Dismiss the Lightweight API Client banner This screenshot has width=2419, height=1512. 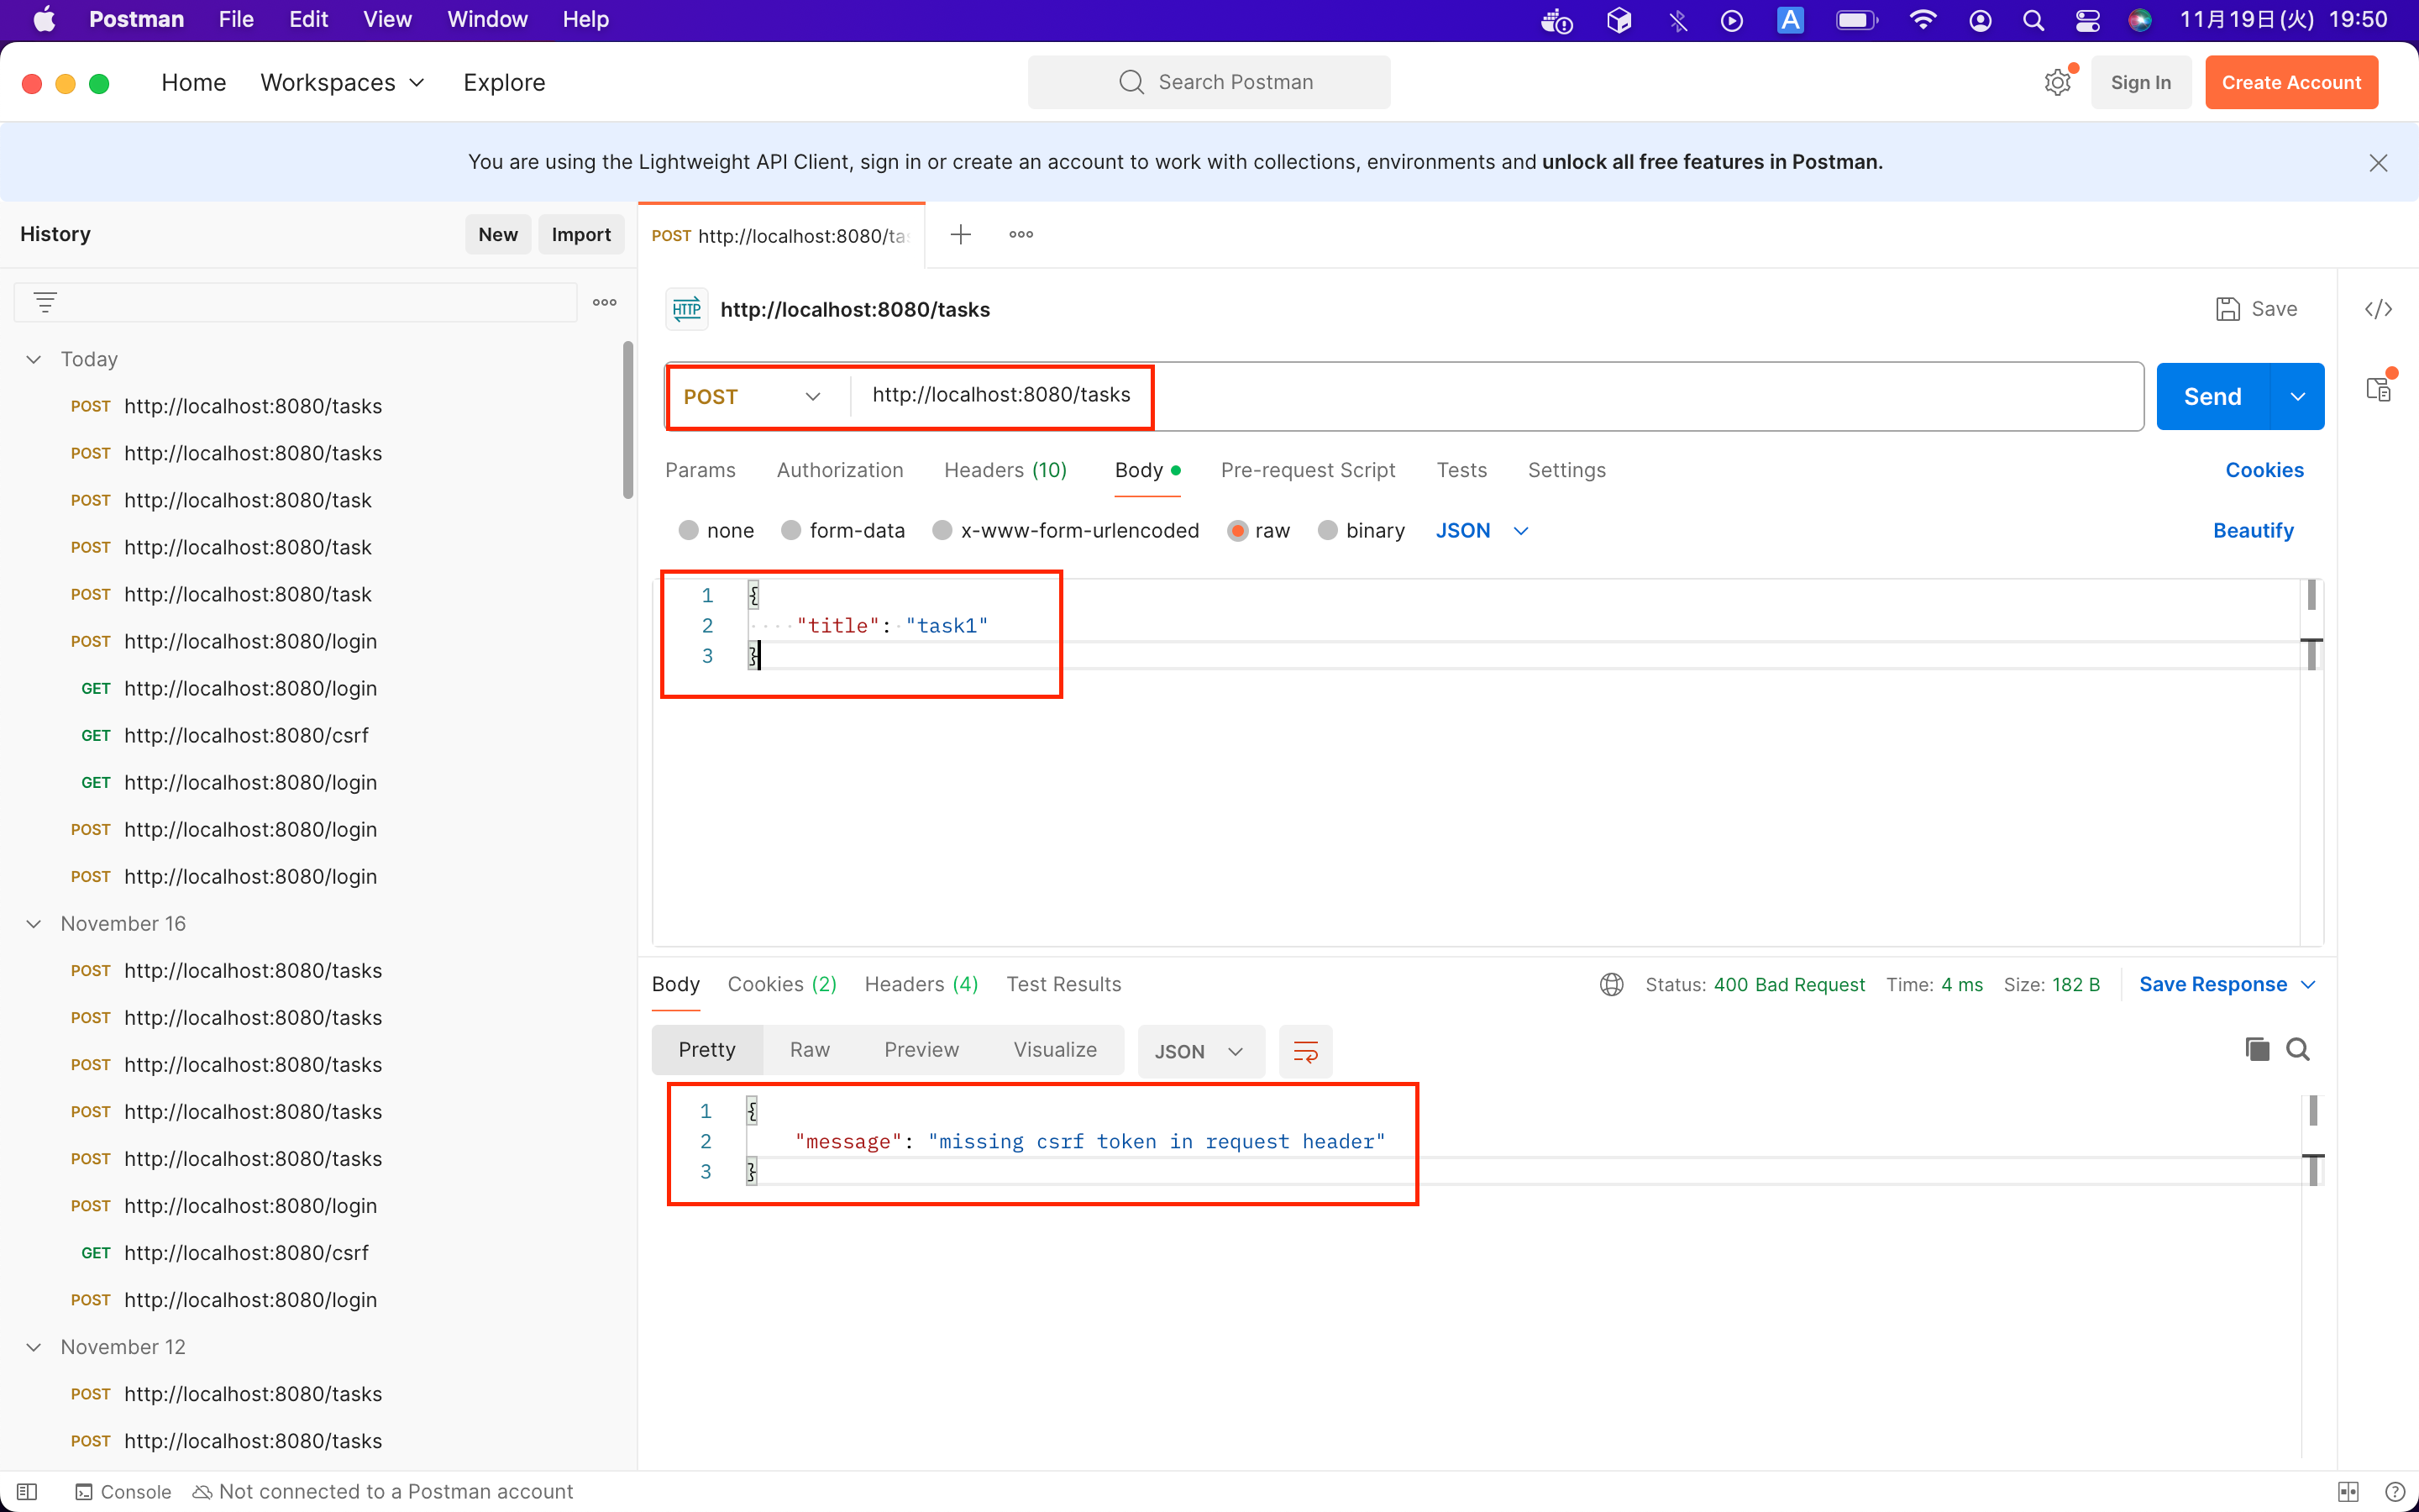tap(2378, 163)
